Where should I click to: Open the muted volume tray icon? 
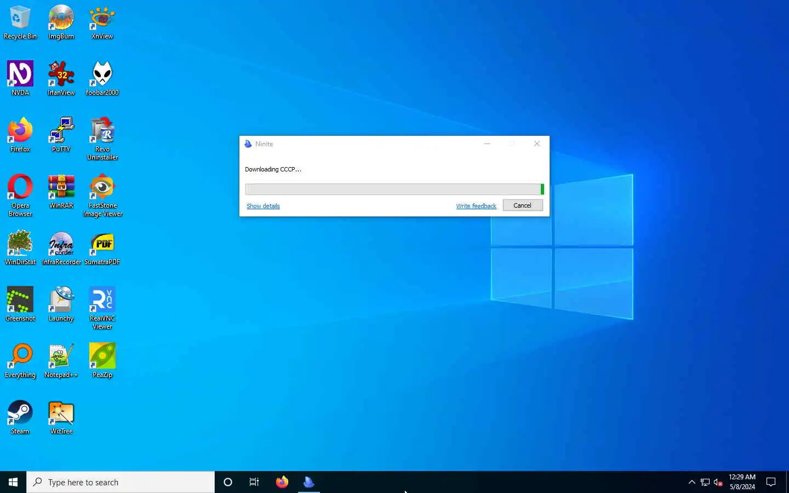click(x=718, y=482)
